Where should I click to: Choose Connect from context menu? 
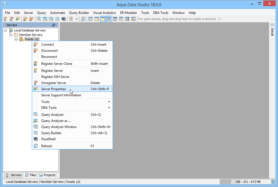(x=72, y=45)
